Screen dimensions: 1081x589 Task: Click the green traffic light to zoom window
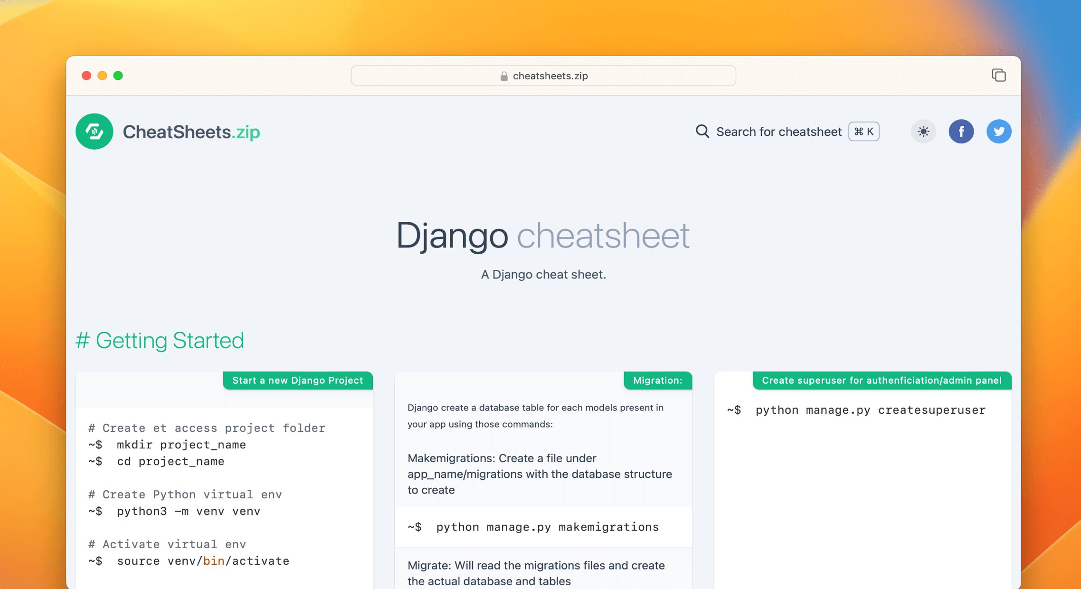click(x=118, y=76)
